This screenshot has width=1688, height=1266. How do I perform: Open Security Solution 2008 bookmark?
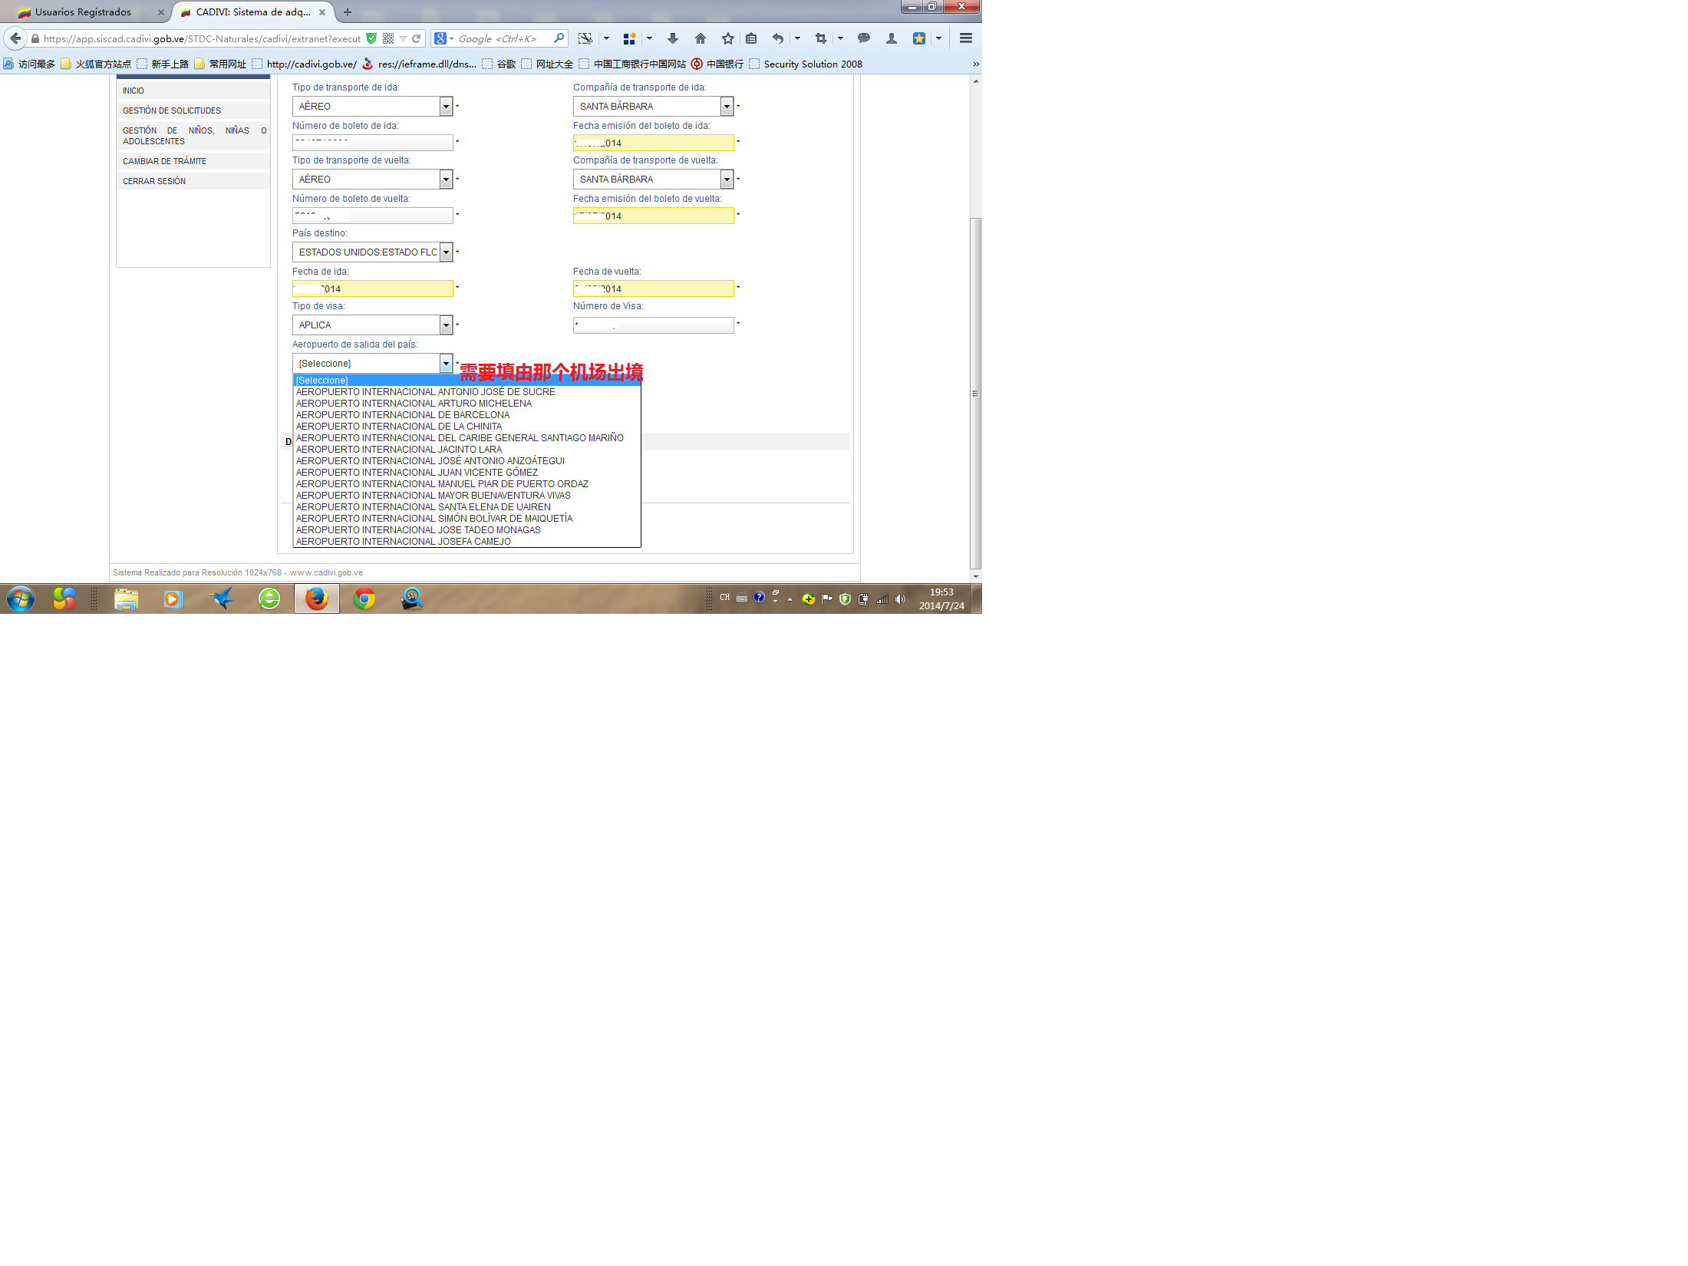806,64
